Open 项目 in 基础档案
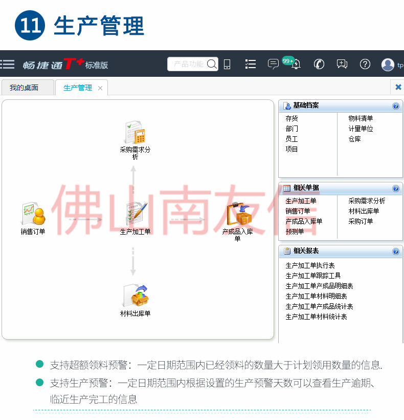 (x=291, y=149)
